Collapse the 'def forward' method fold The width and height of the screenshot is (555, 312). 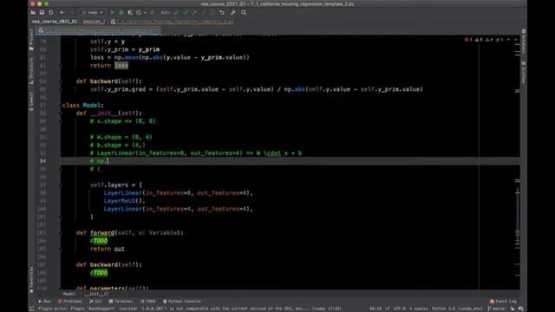click(x=61, y=233)
